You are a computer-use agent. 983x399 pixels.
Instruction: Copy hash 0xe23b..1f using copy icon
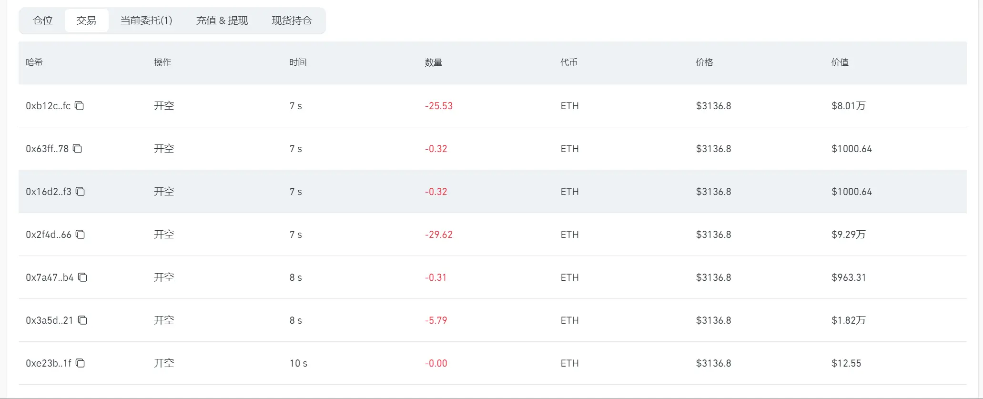(x=81, y=363)
